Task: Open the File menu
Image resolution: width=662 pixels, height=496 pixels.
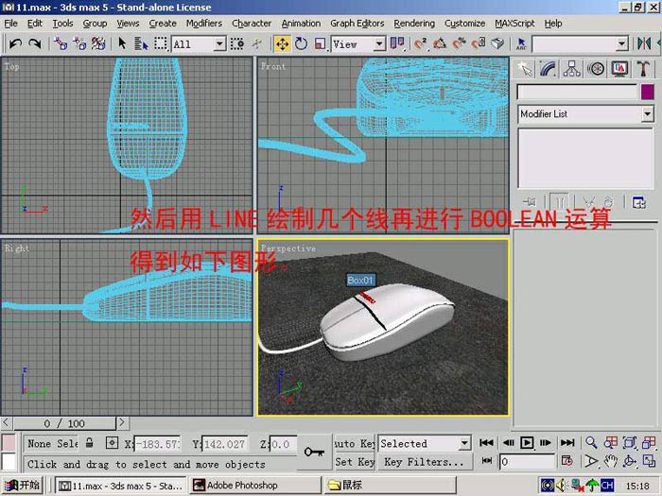Action: (x=11, y=24)
